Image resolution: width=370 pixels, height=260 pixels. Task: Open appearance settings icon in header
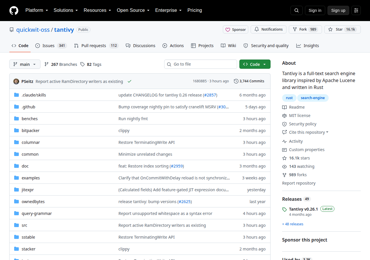point(356,10)
